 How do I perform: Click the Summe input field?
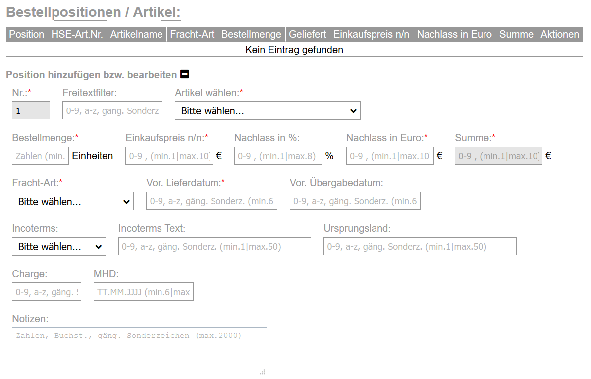click(499, 156)
